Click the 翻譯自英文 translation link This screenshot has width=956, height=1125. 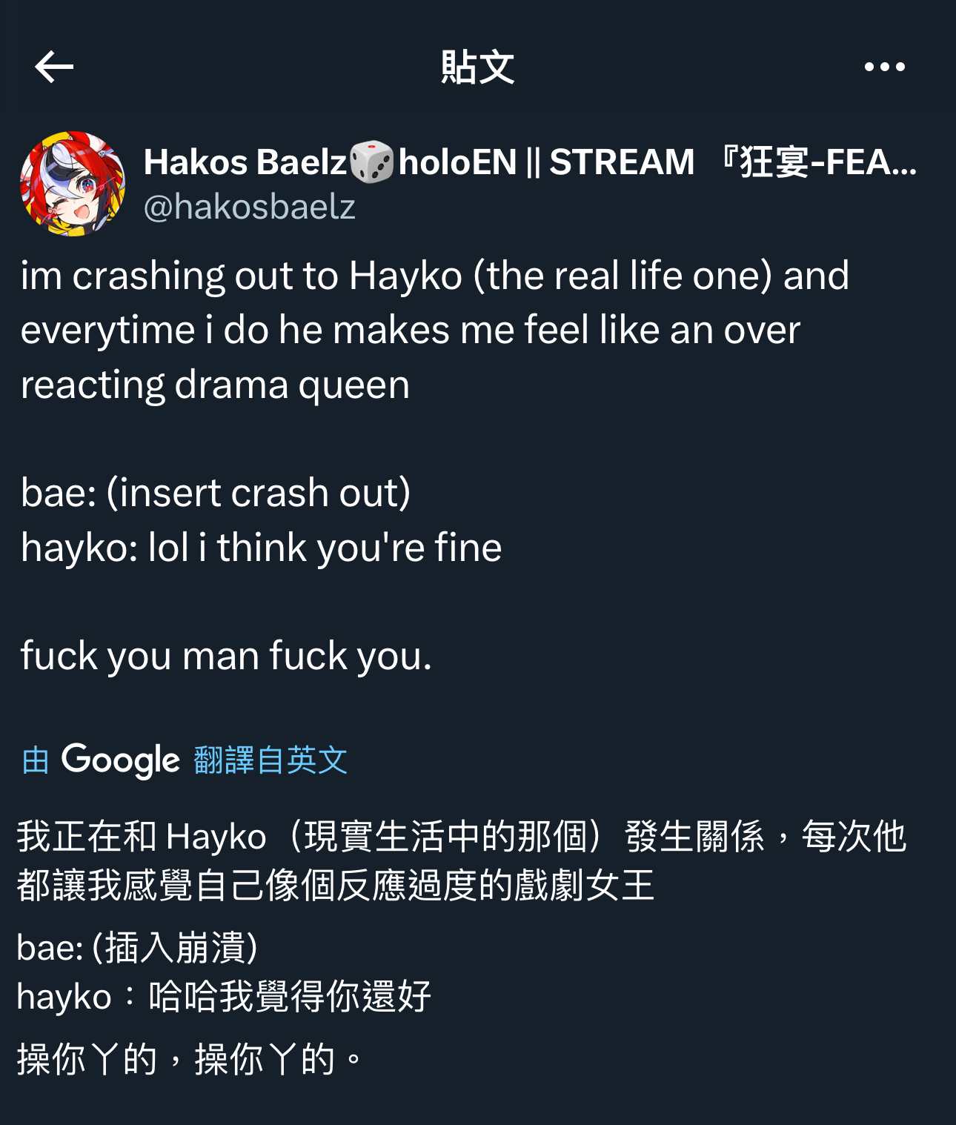point(270,760)
